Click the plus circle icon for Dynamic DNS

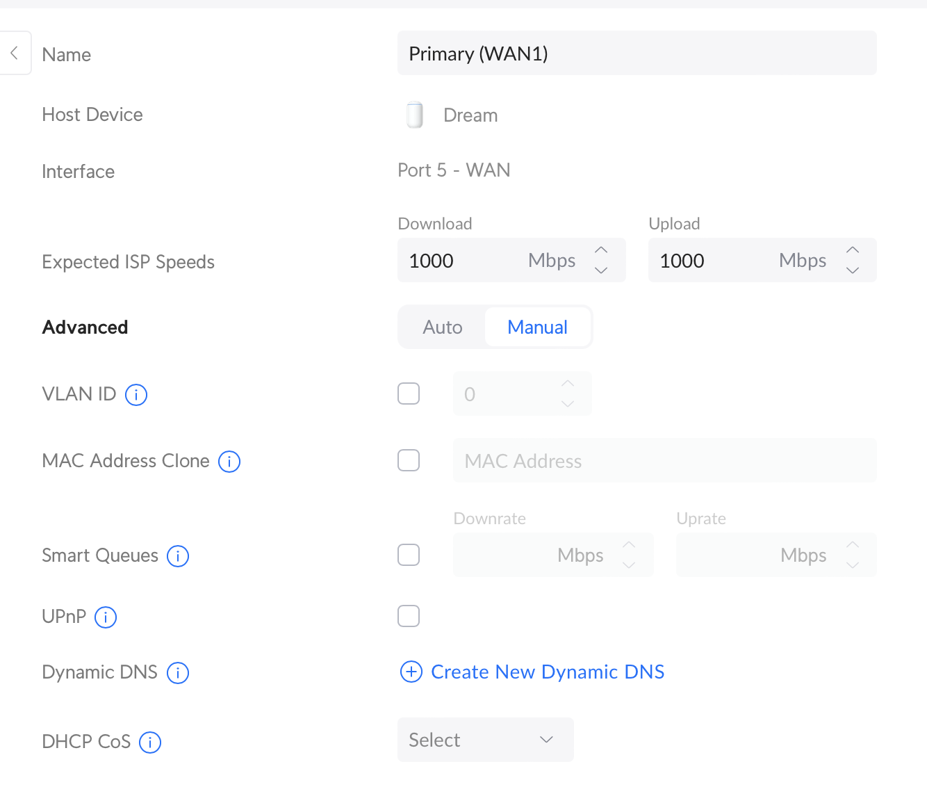tap(411, 672)
